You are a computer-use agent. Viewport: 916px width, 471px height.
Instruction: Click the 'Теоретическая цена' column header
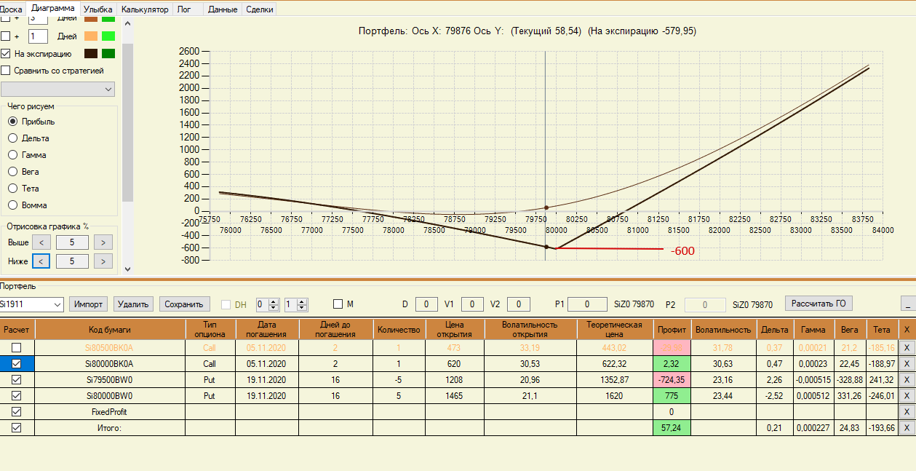pyautogui.click(x=615, y=329)
